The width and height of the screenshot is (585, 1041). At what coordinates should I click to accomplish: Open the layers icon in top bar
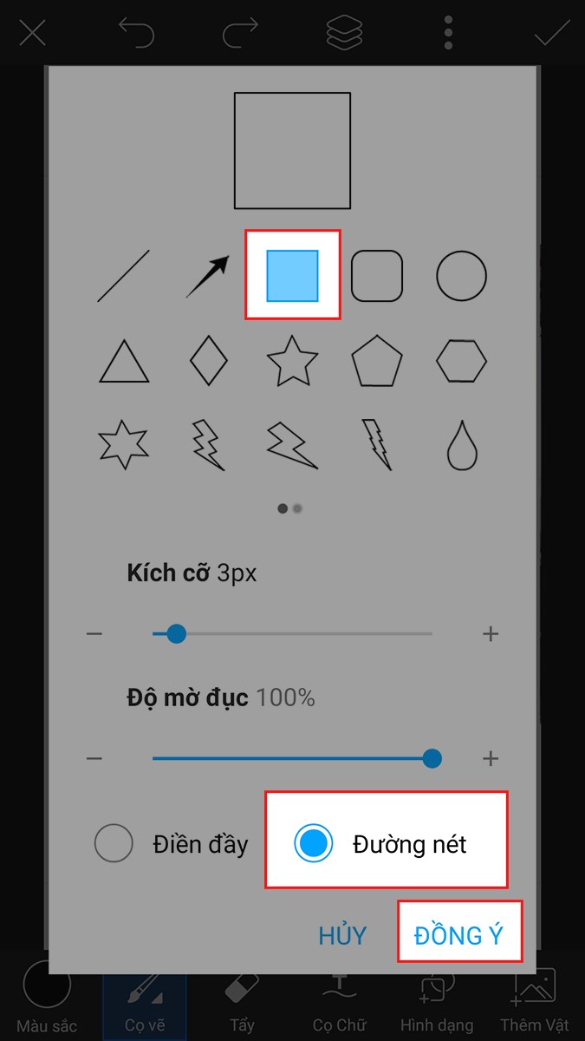point(344,33)
